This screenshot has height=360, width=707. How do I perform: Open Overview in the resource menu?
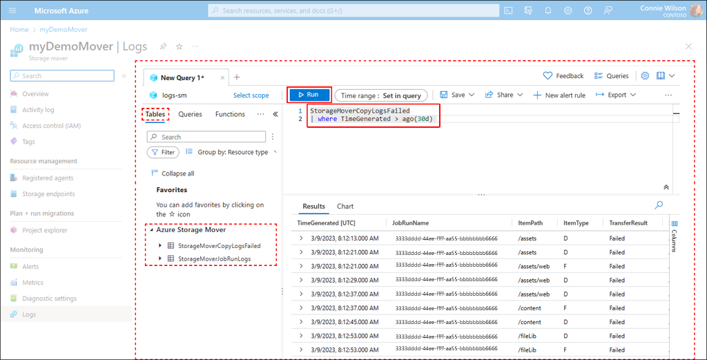click(35, 94)
